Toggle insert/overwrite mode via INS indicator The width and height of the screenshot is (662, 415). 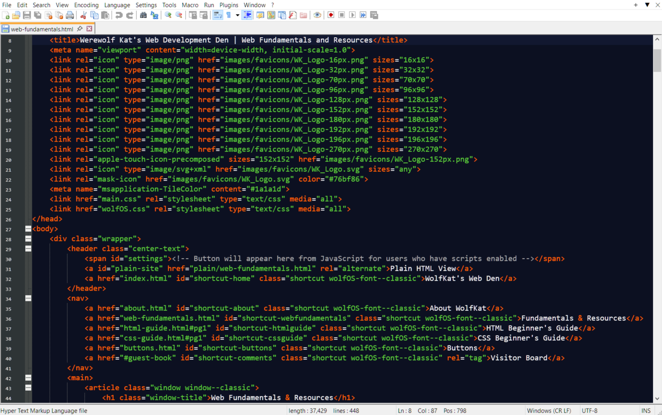(646, 411)
